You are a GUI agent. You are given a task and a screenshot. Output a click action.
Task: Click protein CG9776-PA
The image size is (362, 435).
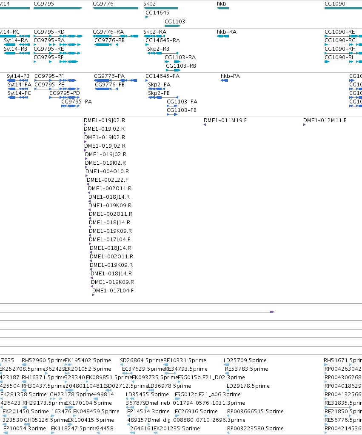(x=109, y=76)
